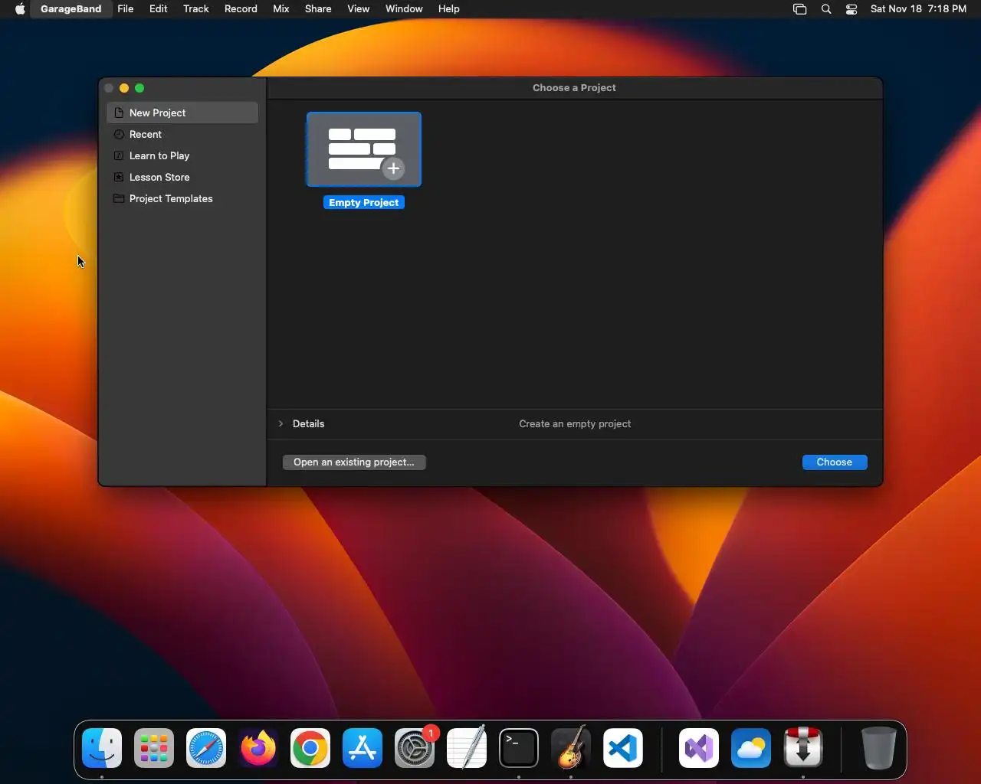Select New Project in the sidebar

[x=182, y=113]
